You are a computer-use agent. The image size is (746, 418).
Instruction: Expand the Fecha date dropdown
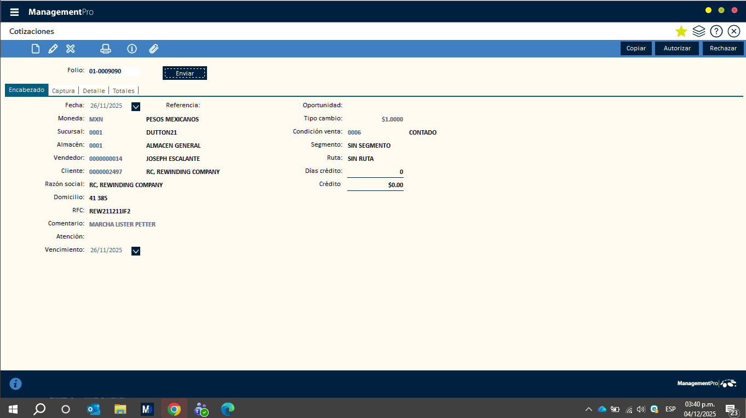[136, 106]
